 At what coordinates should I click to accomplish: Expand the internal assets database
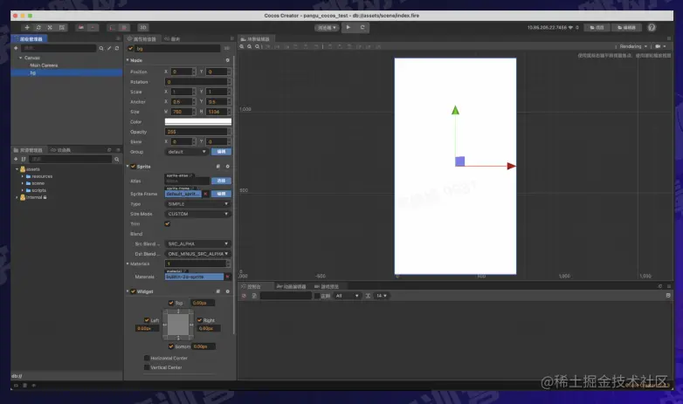pyautogui.click(x=17, y=197)
